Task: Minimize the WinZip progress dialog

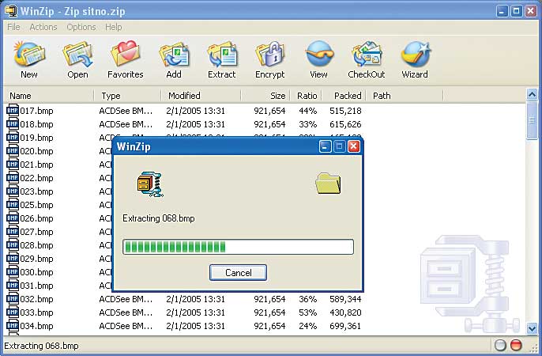Action: tap(325, 146)
